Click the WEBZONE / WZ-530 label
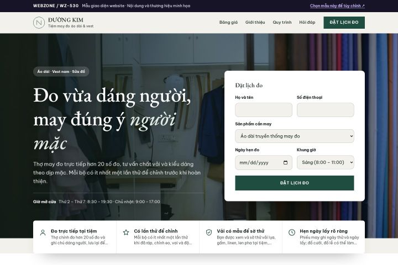 click(x=56, y=6)
